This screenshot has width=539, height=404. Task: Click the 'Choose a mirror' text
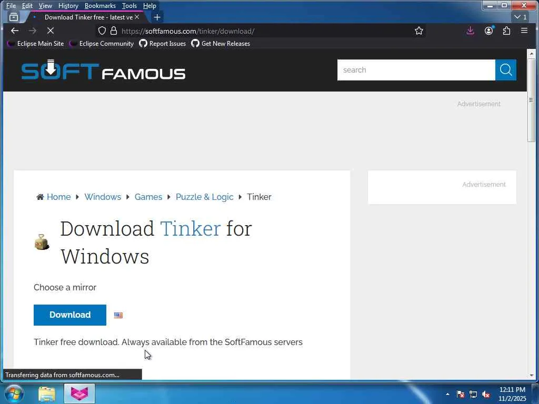click(x=65, y=288)
